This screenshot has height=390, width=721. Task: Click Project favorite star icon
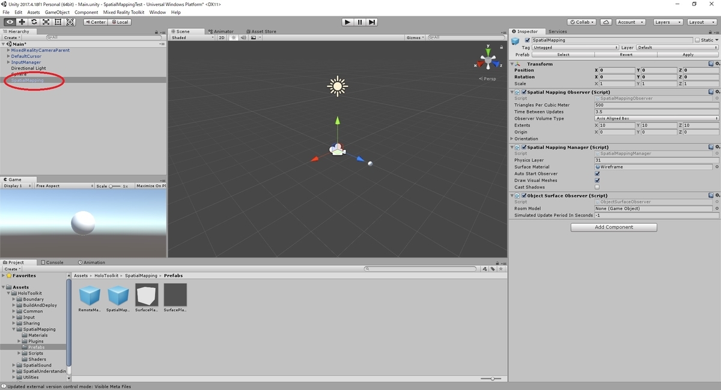pos(500,269)
